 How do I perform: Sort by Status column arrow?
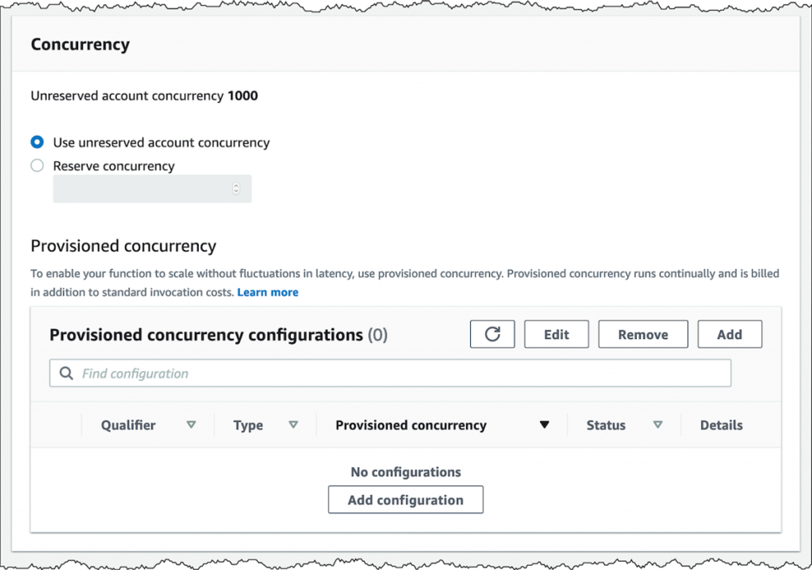658,425
